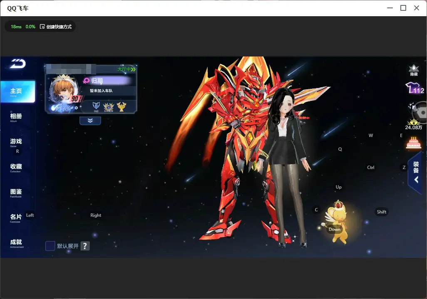Image resolution: width=427 pixels, height=299 pixels.
Task: Click the Q key overlay button
Action: point(340,149)
